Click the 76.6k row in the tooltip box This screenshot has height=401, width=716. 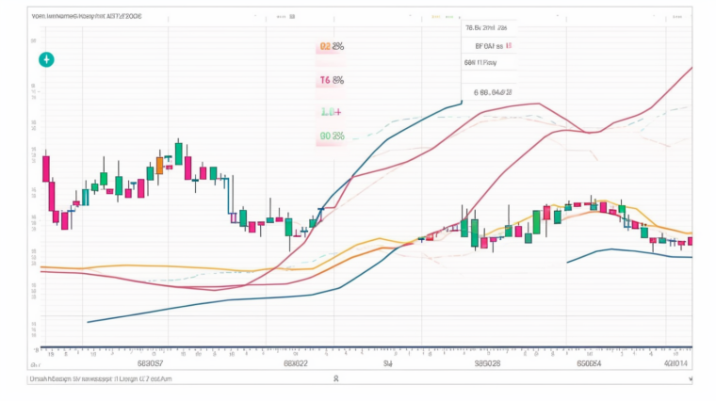click(x=486, y=28)
